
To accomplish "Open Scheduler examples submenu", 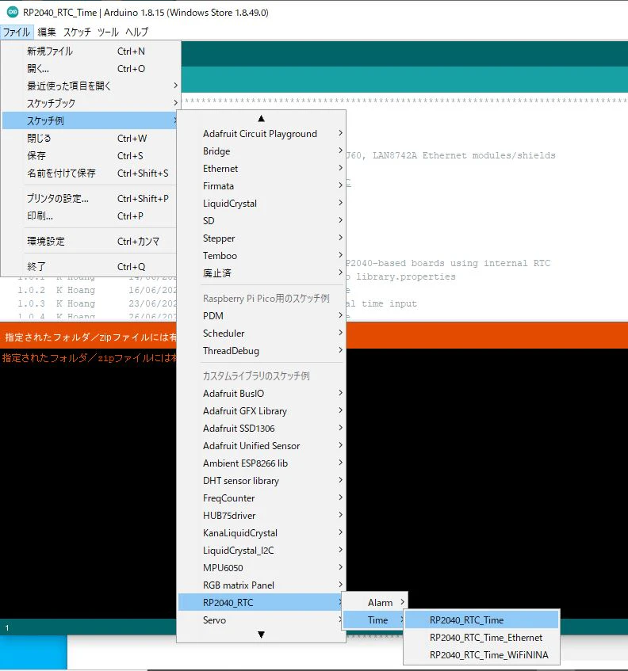I will (x=262, y=334).
